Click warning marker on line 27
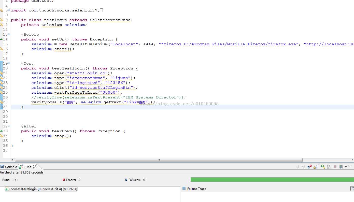Screen dimensions: 354x202 click(x=1, y=102)
